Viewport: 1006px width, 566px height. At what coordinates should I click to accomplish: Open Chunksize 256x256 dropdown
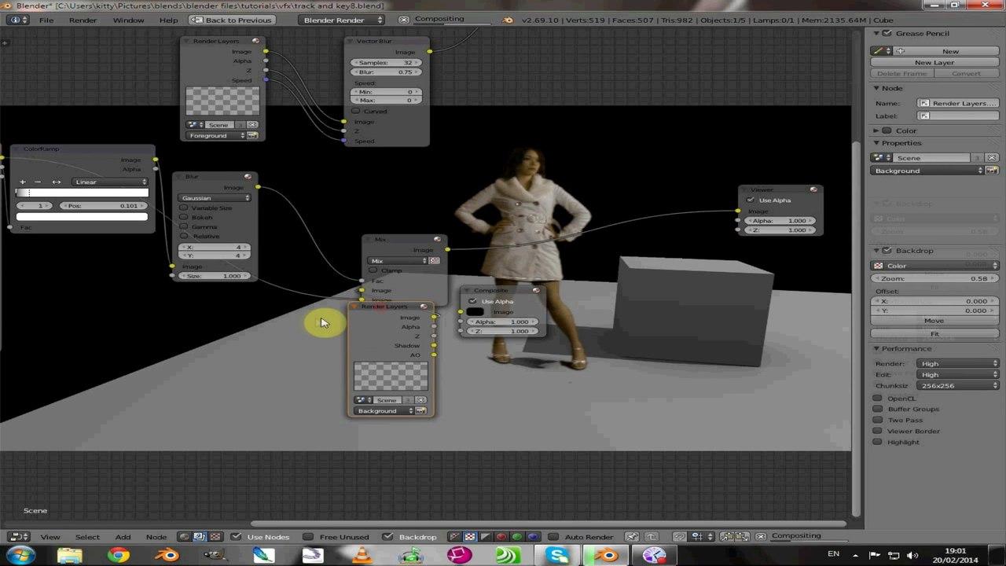pyautogui.click(x=957, y=386)
